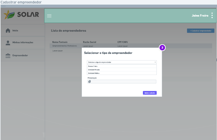The image size is (217, 140).
Task: Click the Empreendimentos Particulares table row
Action: point(131,46)
